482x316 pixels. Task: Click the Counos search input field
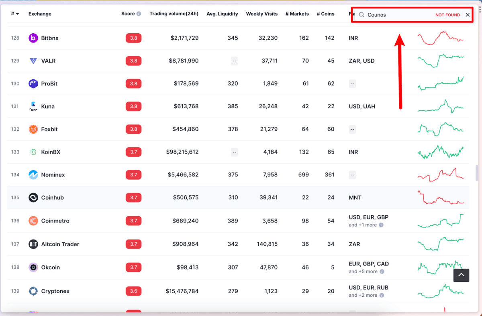398,15
